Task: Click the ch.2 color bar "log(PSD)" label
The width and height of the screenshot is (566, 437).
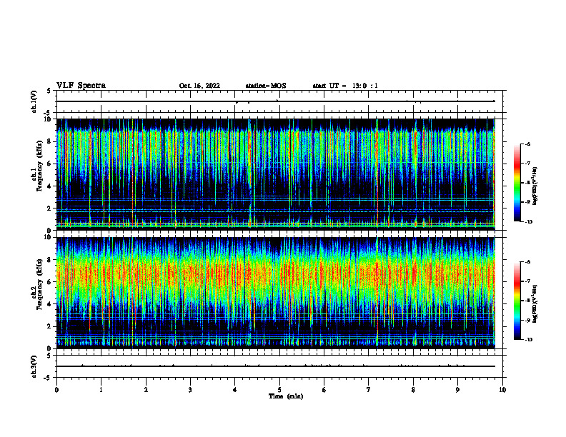Action: click(x=535, y=303)
